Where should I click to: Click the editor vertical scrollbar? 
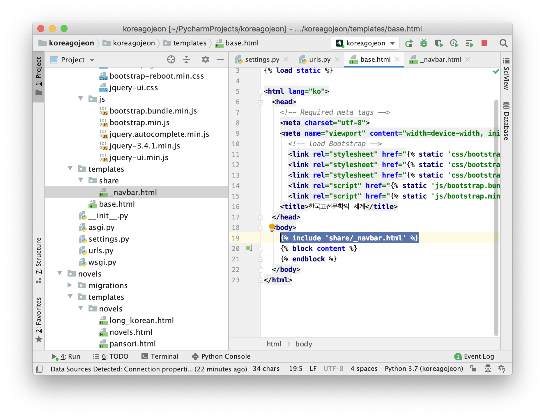pyautogui.click(x=496, y=217)
